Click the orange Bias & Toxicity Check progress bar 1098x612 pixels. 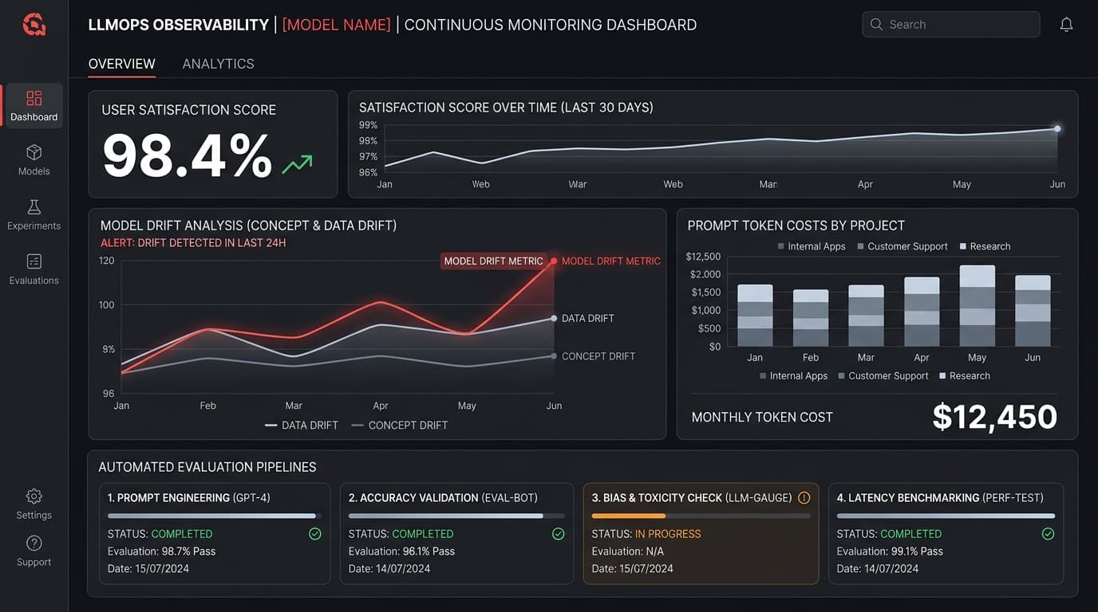point(701,516)
